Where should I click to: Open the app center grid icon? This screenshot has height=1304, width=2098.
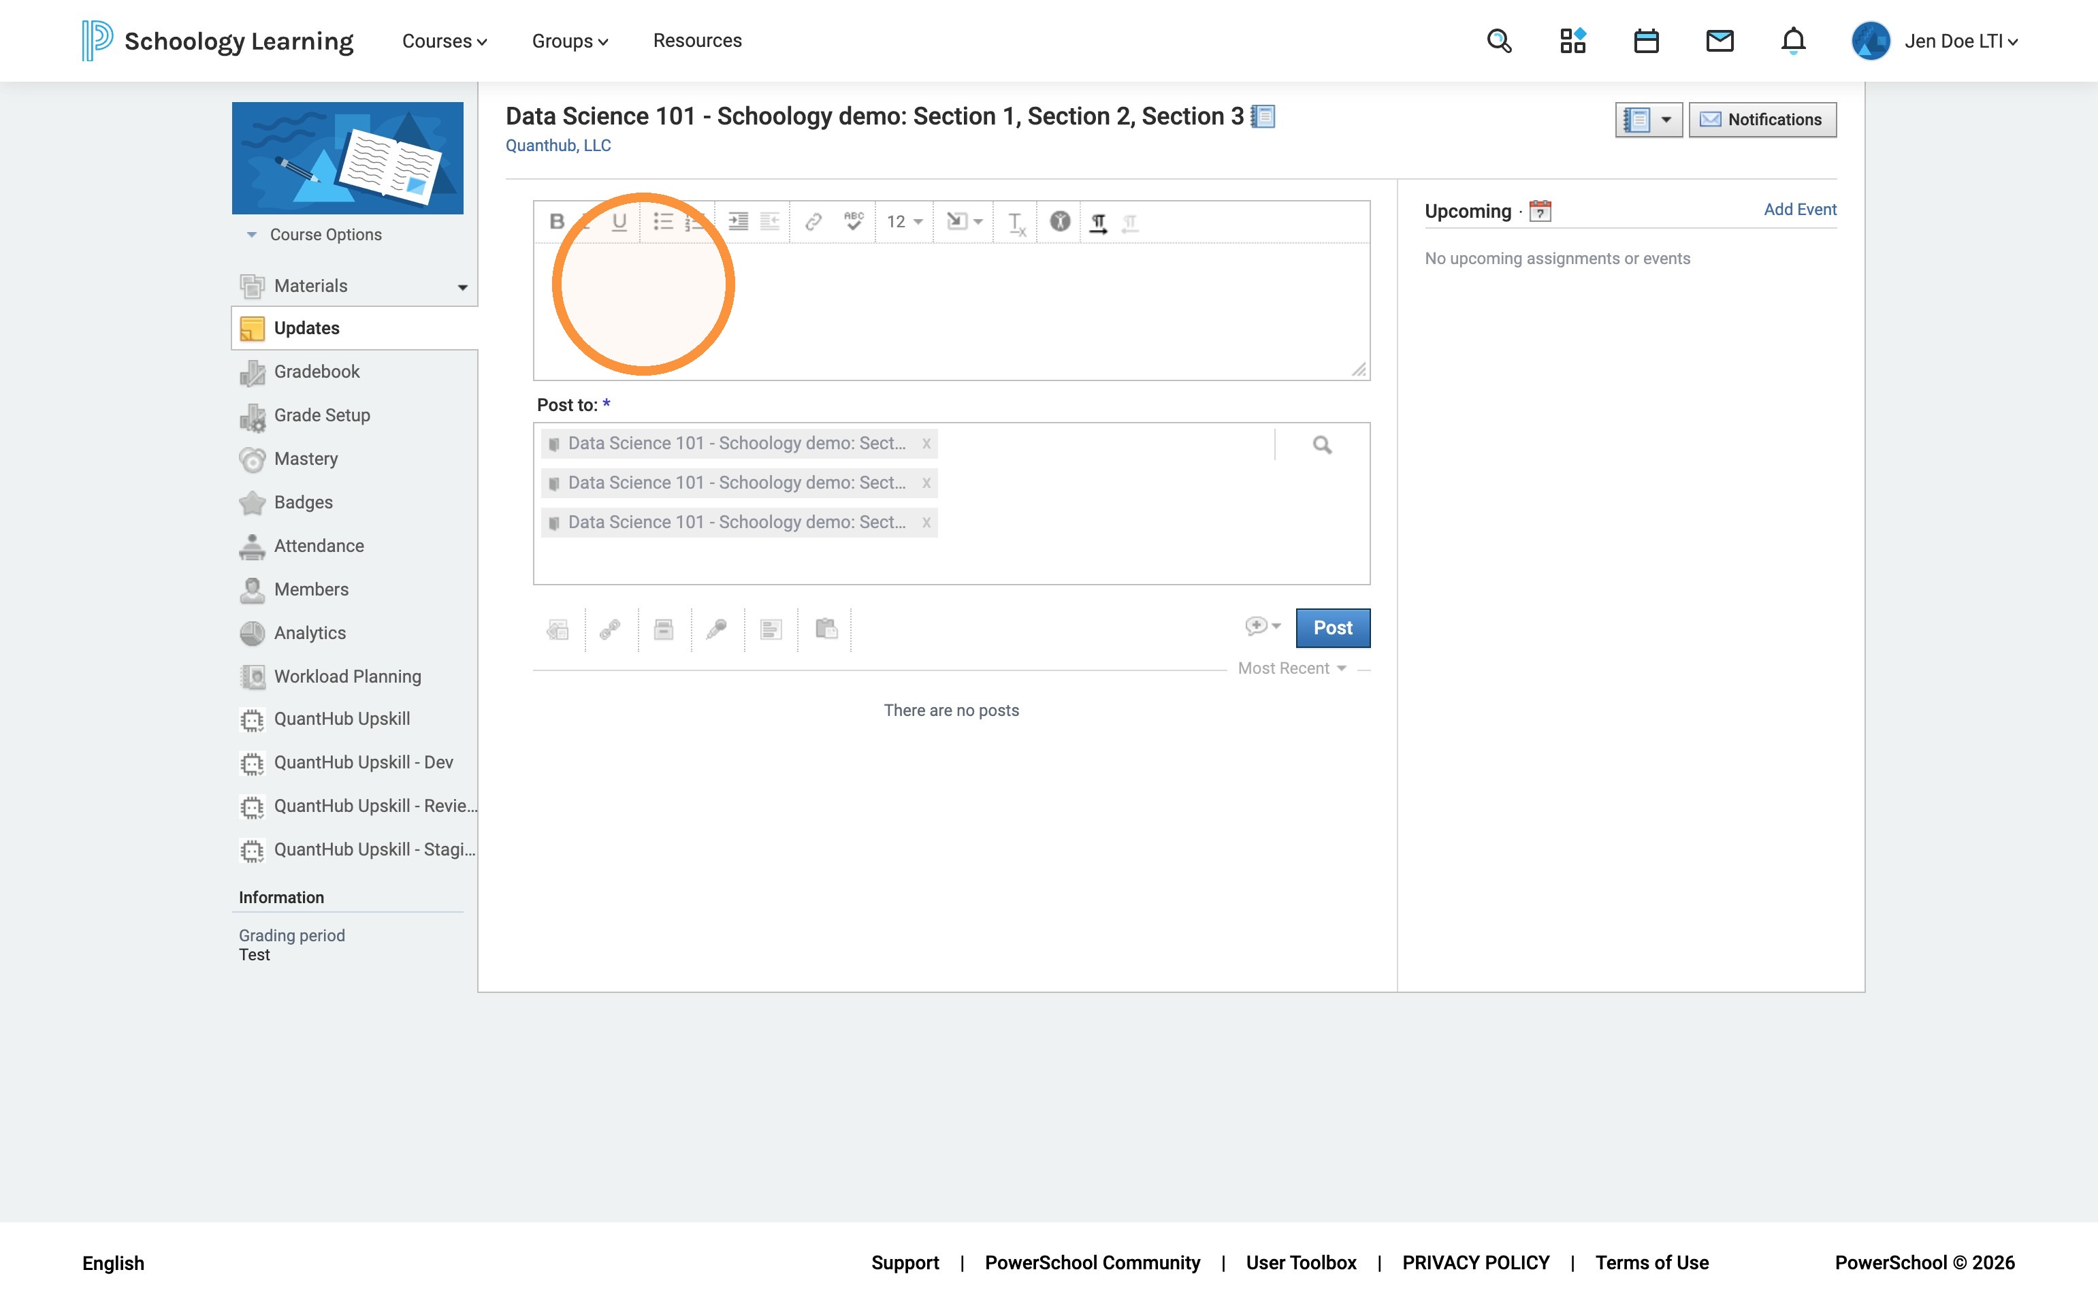pos(1572,41)
